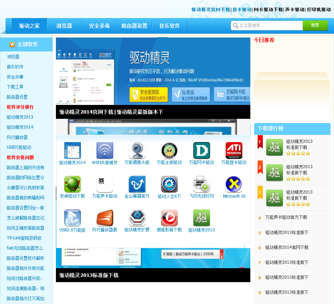Open the USB2.0万能驱 icon
This screenshot has height=304, width=334.
(73, 217)
